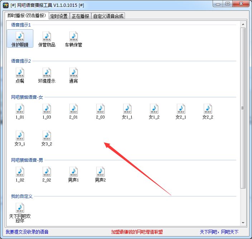The image size is (252, 239).
Task: Select the 2_01 WAV file
Action: click(x=73, y=111)
